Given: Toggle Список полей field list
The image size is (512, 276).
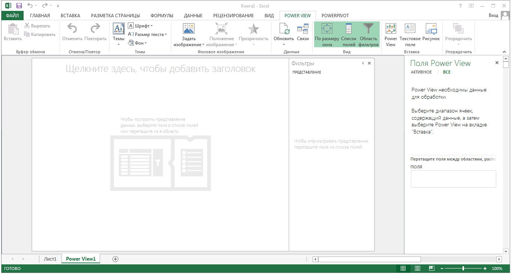Looking at the screenshot, I should [349, 35].
